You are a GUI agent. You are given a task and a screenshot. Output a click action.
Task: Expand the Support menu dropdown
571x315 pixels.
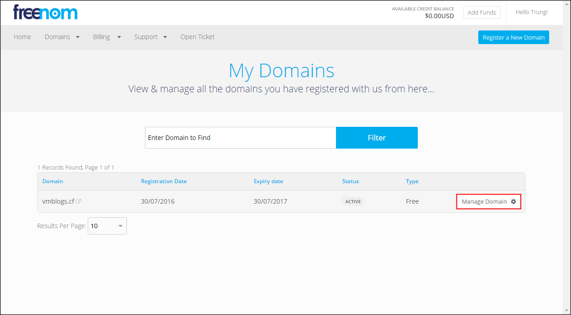click(x=150, y=37)
